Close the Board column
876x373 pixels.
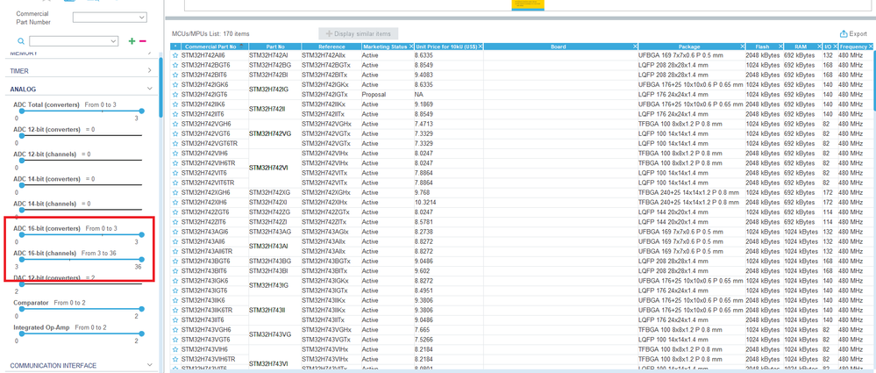(635, 47)
